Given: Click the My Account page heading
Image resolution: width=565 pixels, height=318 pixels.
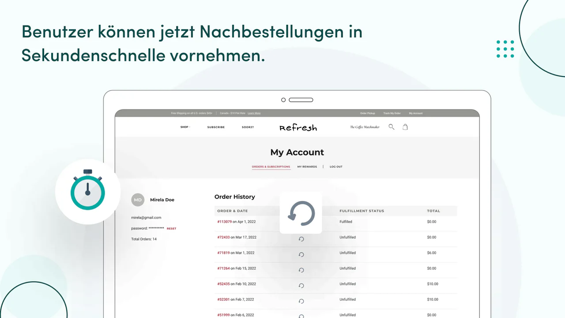Looking at the screenshot, I should tap(297, 152).
